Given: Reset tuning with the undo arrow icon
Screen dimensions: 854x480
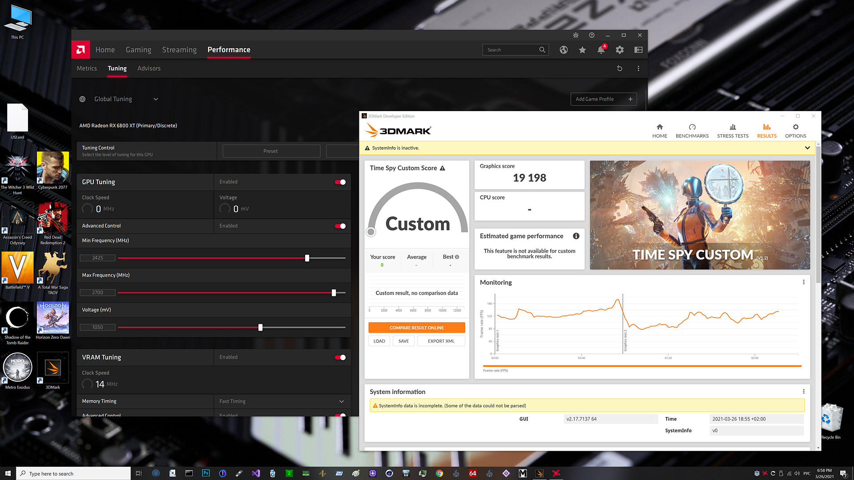Looking at the screenshot, I should pyautogui.click(x=620, y=68).
